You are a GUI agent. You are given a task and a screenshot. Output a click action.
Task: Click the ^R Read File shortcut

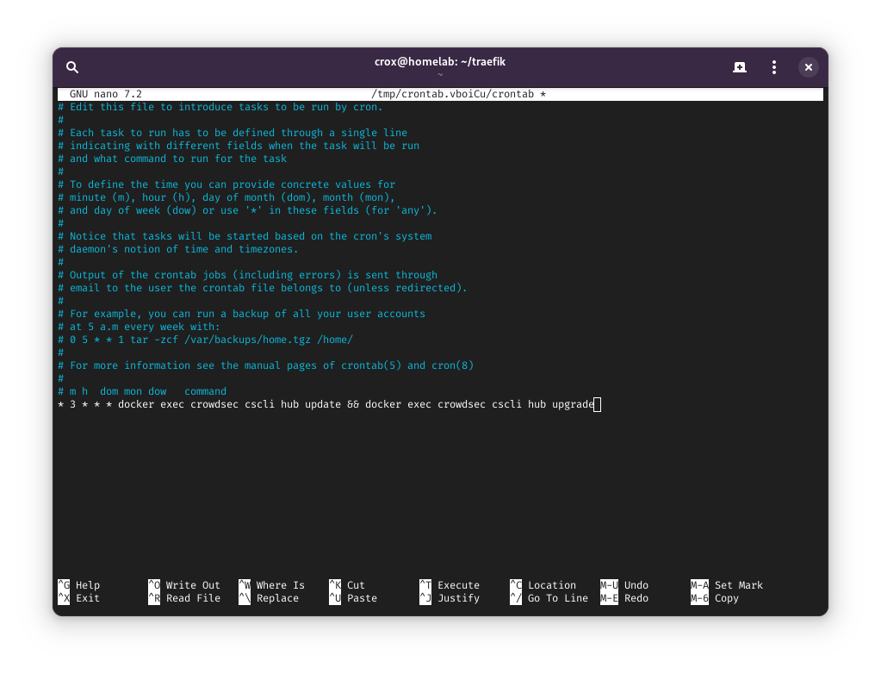(x=184, y=598)
